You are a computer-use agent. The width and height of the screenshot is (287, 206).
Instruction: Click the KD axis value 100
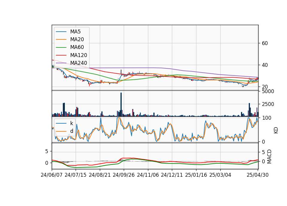click(267, 118)
